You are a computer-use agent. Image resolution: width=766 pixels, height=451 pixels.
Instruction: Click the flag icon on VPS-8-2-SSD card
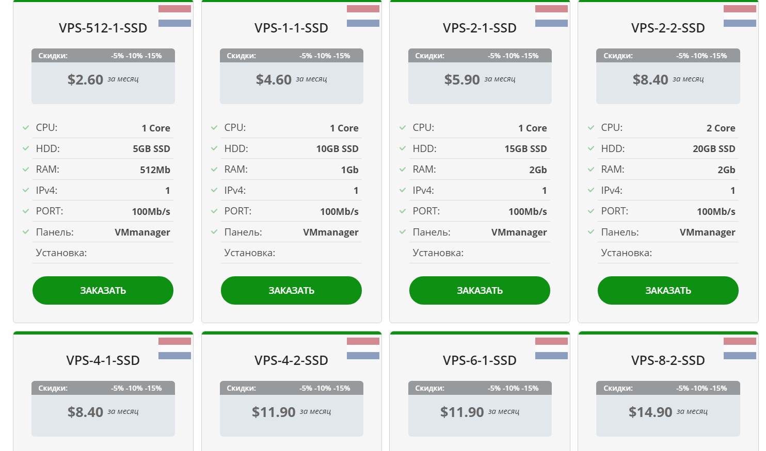point(740,348)
